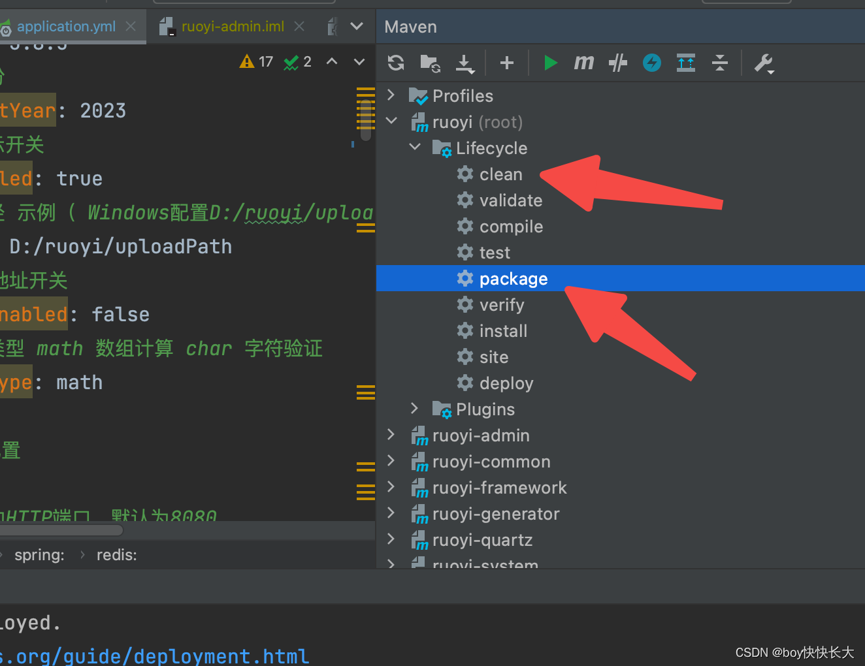Click the gear icon beside install

coord(465,330)
